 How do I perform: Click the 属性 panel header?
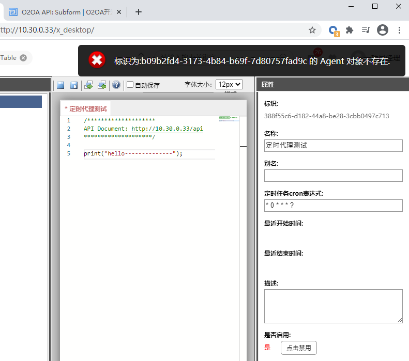(333, 84)
